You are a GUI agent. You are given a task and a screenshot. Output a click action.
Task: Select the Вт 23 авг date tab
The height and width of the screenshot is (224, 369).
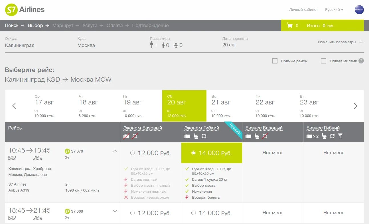pyautogui.click(x=317, y=106)
